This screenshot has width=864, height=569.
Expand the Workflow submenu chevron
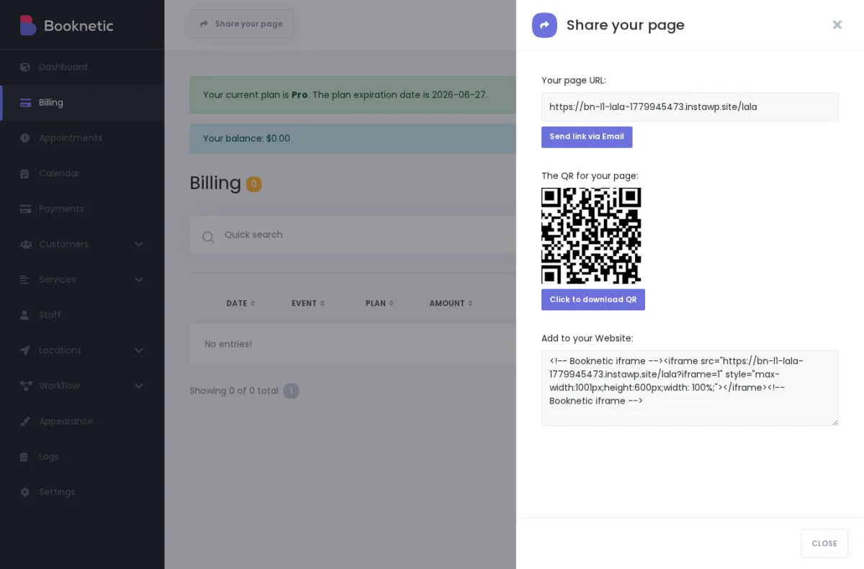coord(139,386)
